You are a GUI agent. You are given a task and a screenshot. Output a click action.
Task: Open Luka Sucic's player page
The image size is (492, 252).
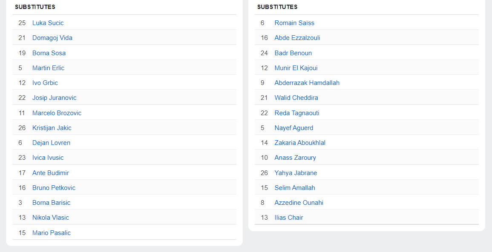[48, 23]
